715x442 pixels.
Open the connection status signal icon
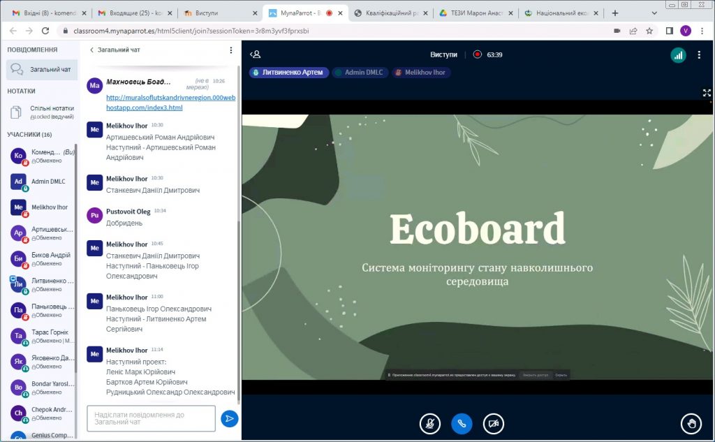(678, 55)
